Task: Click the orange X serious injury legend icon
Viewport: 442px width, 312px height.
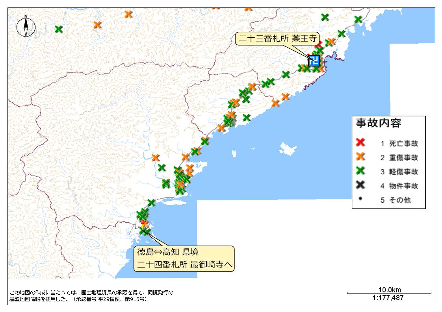Action: 360,156
